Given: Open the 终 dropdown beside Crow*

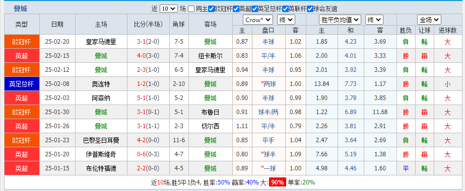Looking at the screenshot, I should pos(286,20).
